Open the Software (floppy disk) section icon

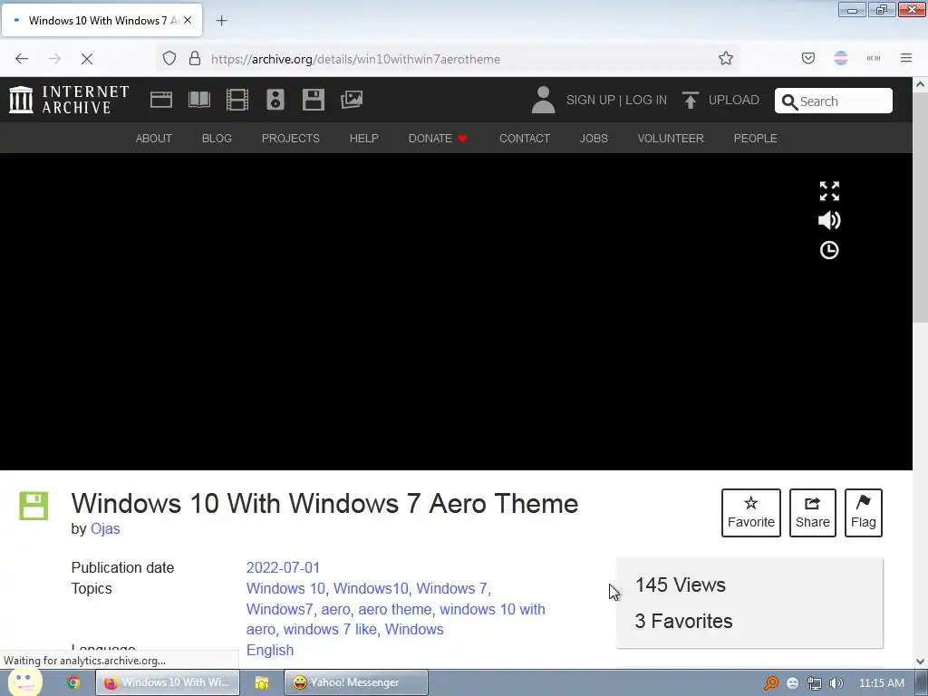pyautogui.click(x=313, y=100)
